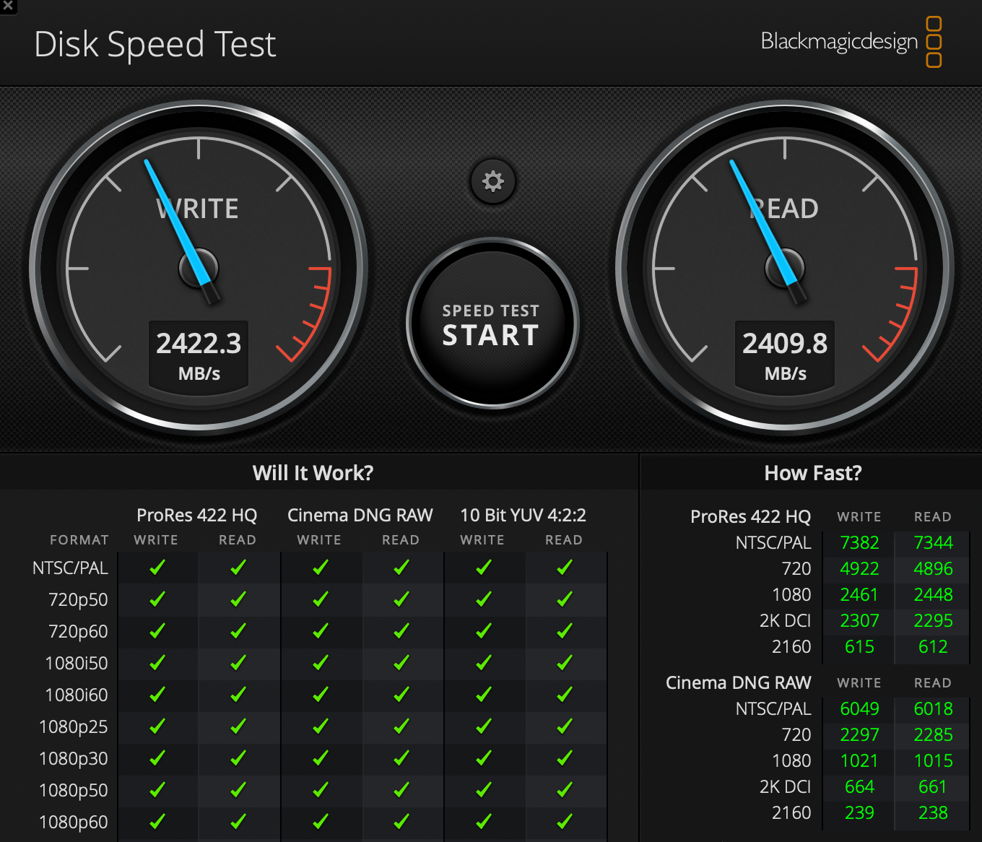Screen dimensions: 982x842
Task: Click the NTSC/PAL format row label in Will It Work
Action: coord(70,568)
